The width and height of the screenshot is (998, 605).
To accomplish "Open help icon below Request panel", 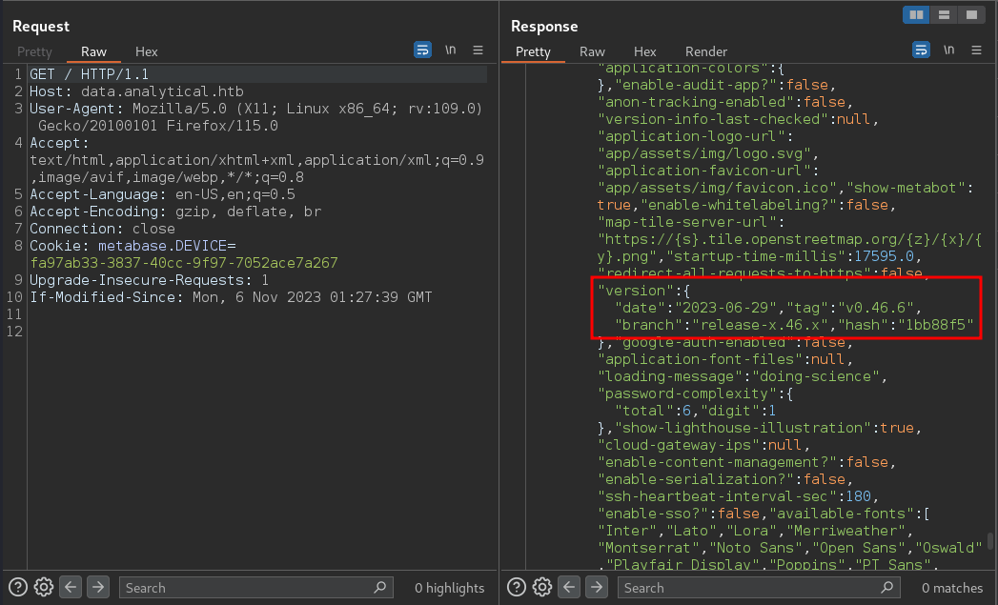I will click(18, 587).
